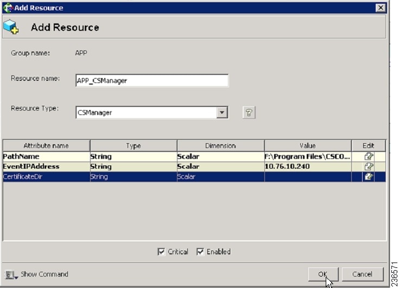Click the edit icon for PathName row
This screenshot has width=399, height=288.
(369, 156)
